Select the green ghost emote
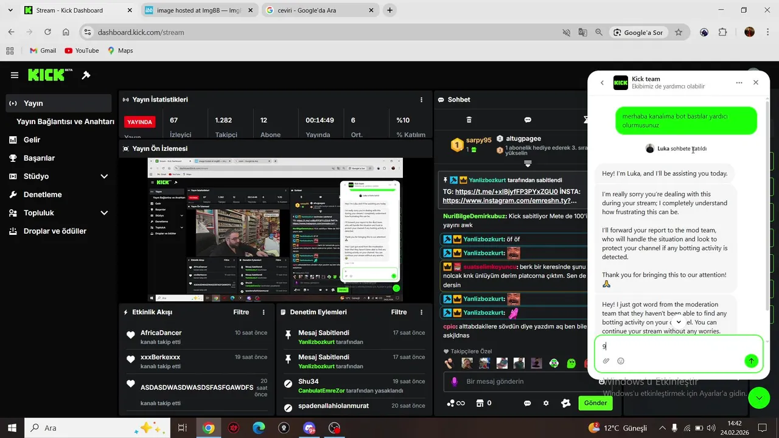The height and width of the screenshot is (438, 779). pos(571,364)
